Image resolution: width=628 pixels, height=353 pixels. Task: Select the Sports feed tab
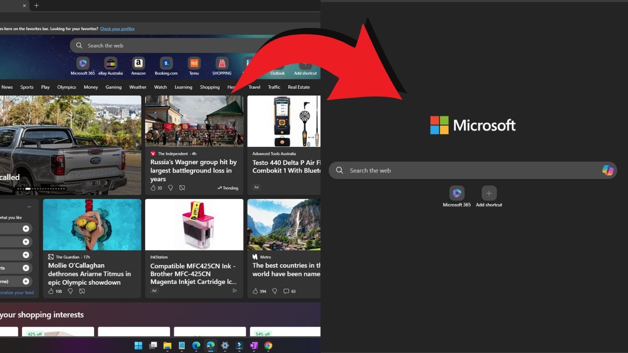pyautogui.click(x=27, y=87)
